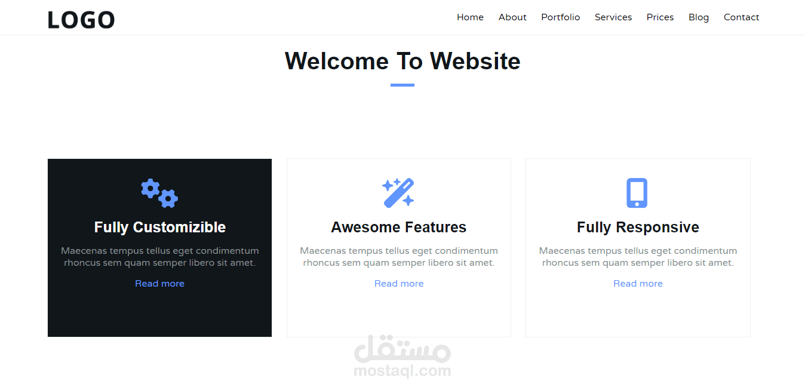Image resolution: width=805 pixels, height=387 pixels.
Task: Click the blue underline below the welcome heading
Action: [402, 85]
